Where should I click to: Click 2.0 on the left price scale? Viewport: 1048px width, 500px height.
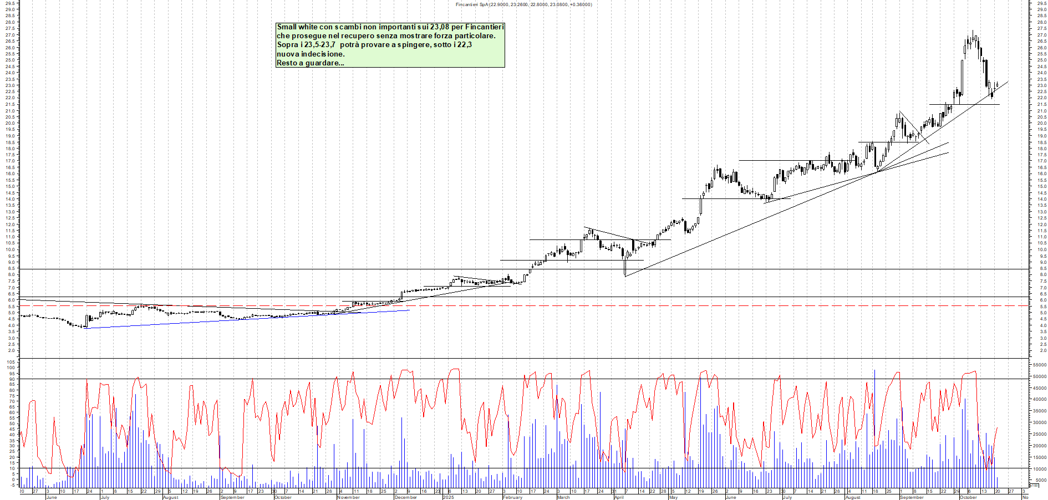tap(11, 351)
